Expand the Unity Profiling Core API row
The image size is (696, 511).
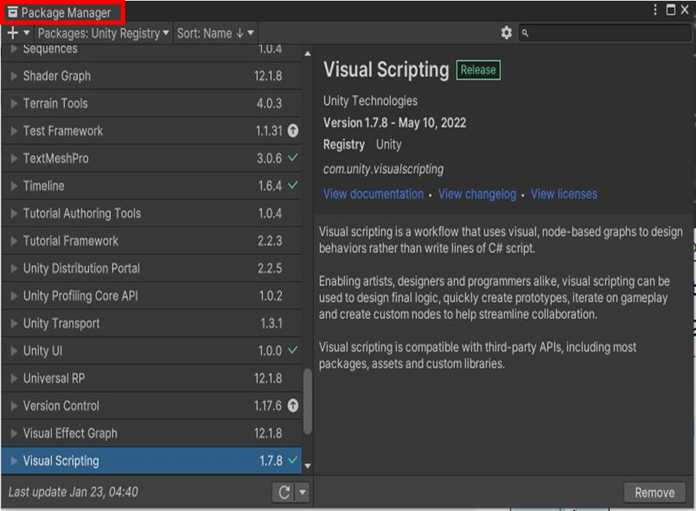point(15,296)
